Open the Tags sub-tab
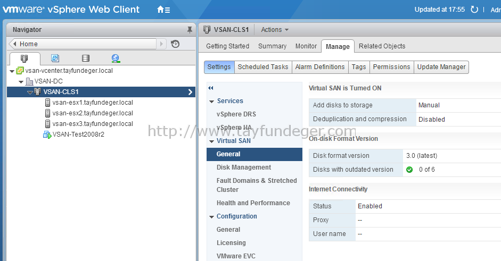 [x=359, y=67]
